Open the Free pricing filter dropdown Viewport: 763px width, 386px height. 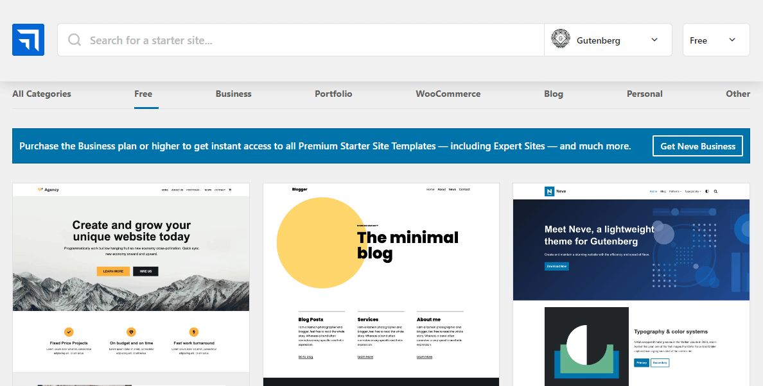pos(716,40)
